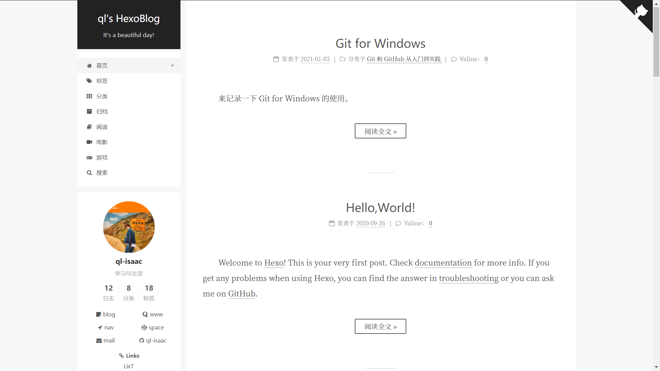Click 阅读全文 under Hello,World!

tap(381, 326)
